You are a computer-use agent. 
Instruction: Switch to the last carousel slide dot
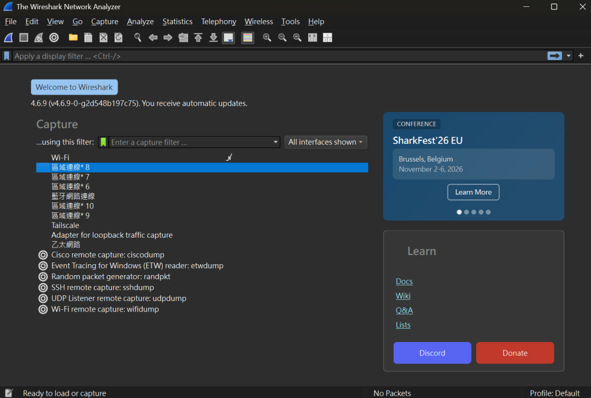coord(488,212)
